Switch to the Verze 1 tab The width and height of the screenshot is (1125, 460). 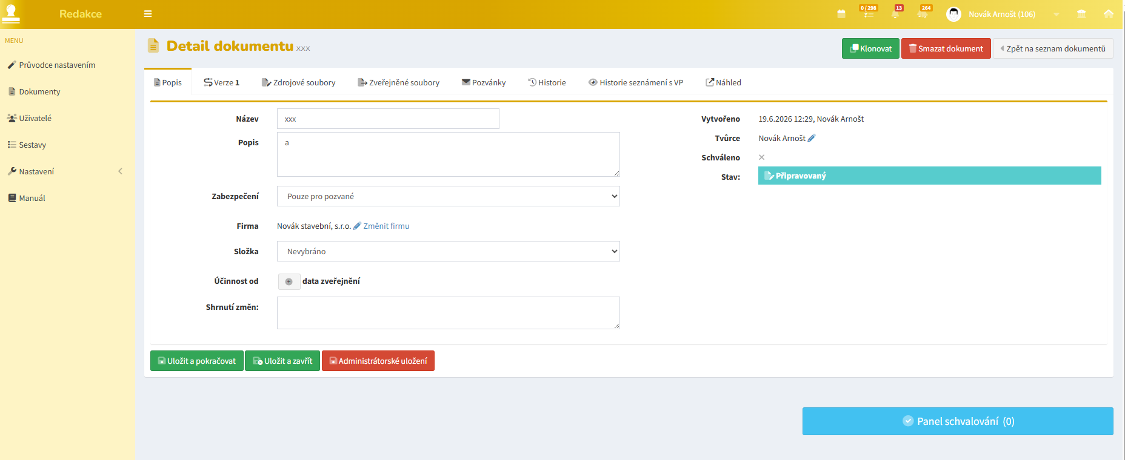click(x=222, y=82)
